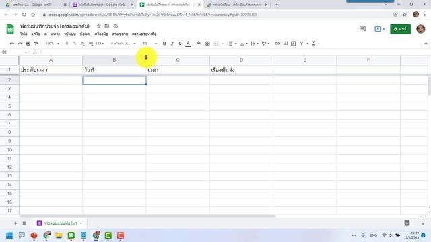Format as currency (฿ icon)

pos(67,44)
